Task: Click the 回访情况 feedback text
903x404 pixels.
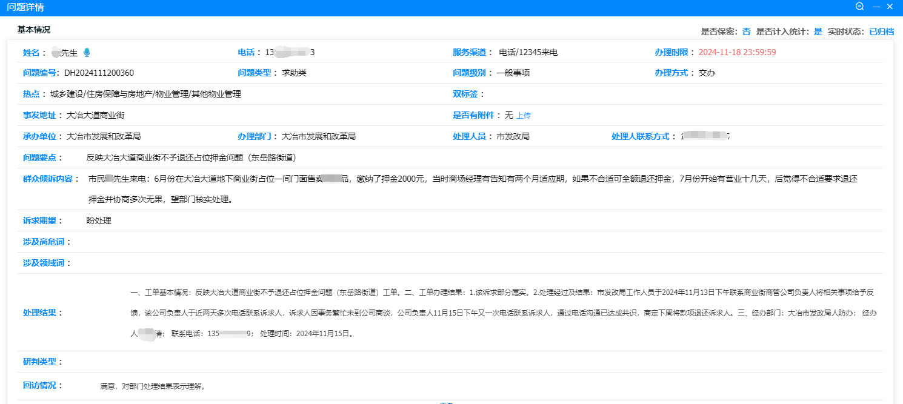Action: tap(152, 386)
